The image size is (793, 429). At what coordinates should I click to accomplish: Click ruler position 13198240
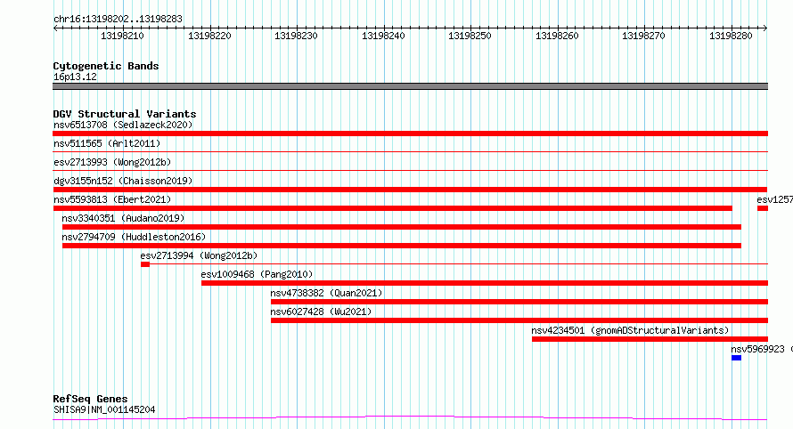click(383, 36)
